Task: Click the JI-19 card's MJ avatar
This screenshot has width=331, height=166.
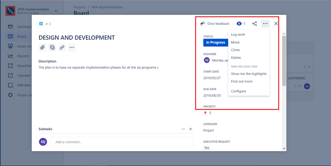Action: tap(307, 86)
